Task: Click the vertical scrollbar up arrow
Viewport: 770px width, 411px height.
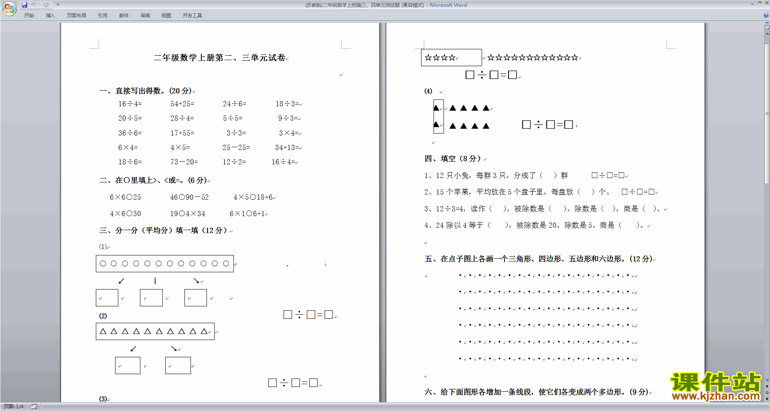Action: click(x=767, y=34)
